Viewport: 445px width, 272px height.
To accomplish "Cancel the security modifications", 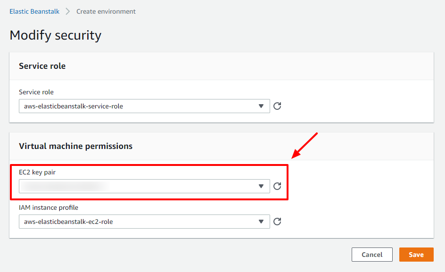I will (372, 255).
